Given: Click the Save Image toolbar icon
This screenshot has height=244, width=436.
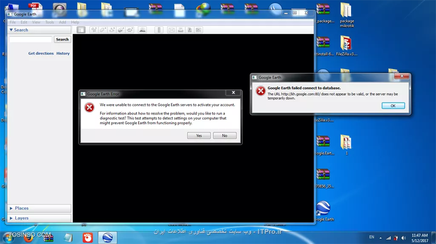Looking at the screenshot, I should pyautogui.click(x=189, y=30).
